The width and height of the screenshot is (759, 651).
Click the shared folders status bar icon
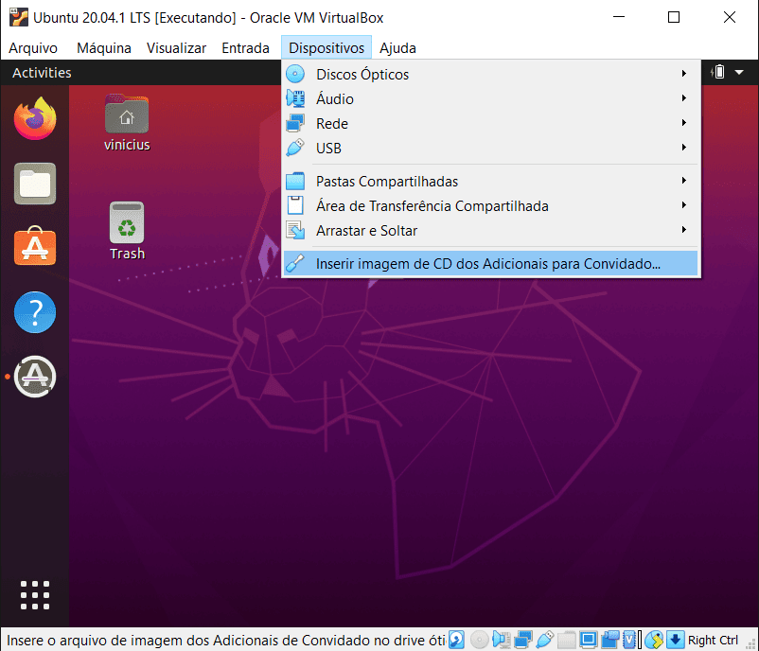[566, 640]
